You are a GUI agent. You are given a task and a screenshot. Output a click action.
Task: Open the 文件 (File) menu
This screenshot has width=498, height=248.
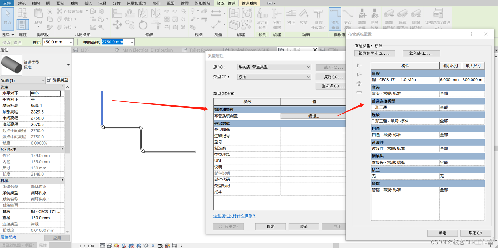(x=7, y=3)
